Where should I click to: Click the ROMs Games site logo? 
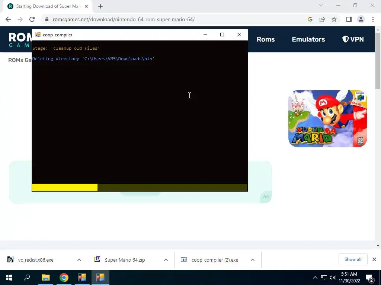click(x=20, y=40)
